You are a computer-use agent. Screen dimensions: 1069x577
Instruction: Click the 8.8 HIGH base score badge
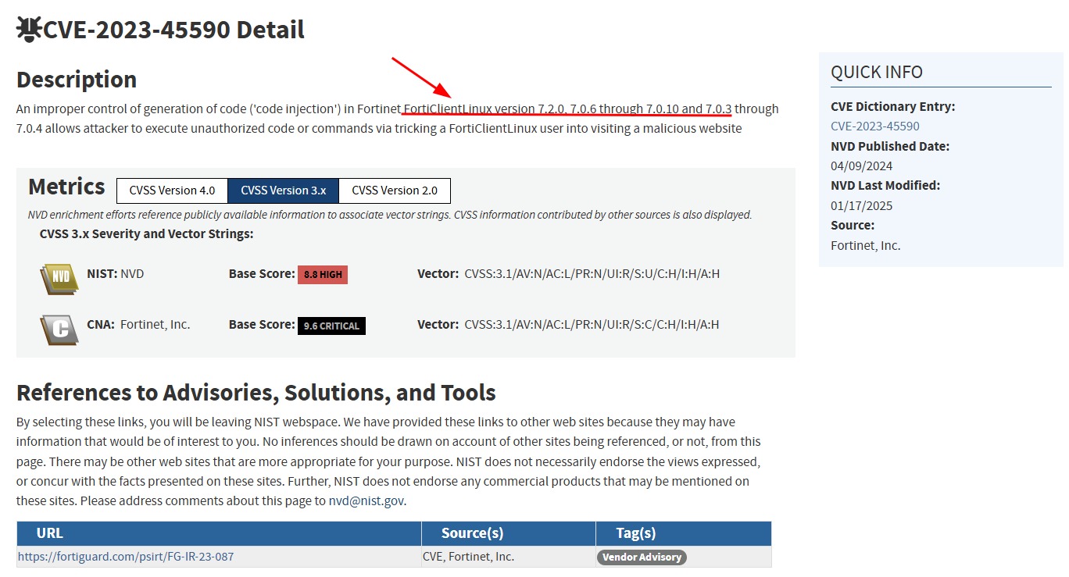click(322, 275)
